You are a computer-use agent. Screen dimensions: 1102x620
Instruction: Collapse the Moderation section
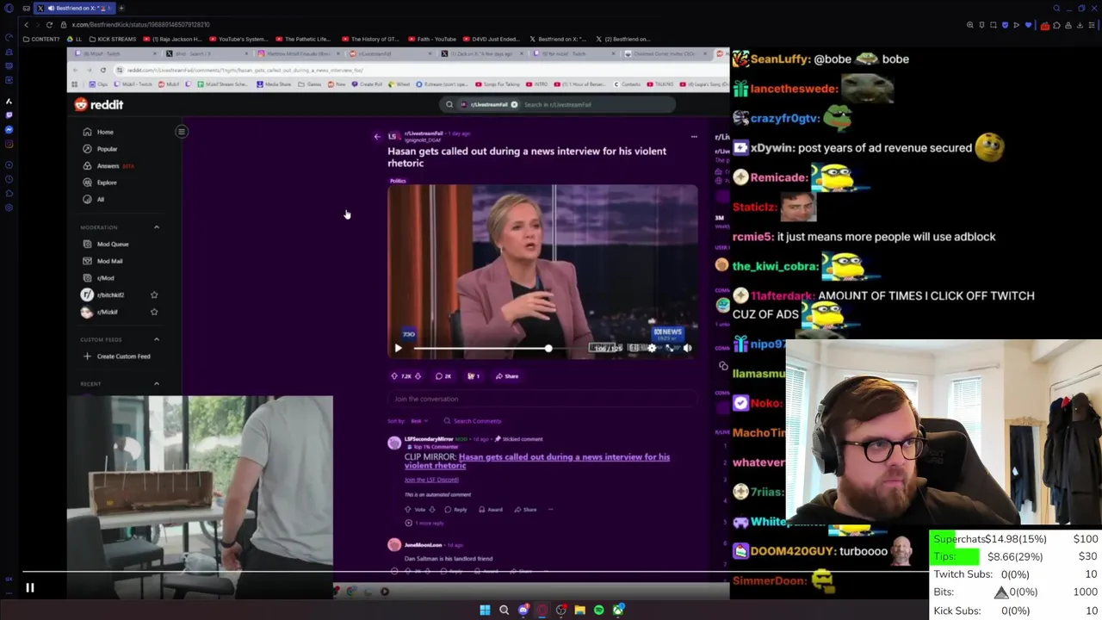tap(157, 227)
